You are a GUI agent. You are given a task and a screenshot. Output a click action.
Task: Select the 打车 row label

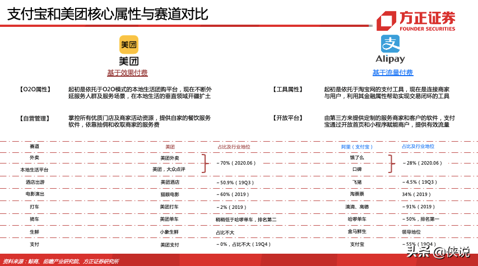point(34,207)
